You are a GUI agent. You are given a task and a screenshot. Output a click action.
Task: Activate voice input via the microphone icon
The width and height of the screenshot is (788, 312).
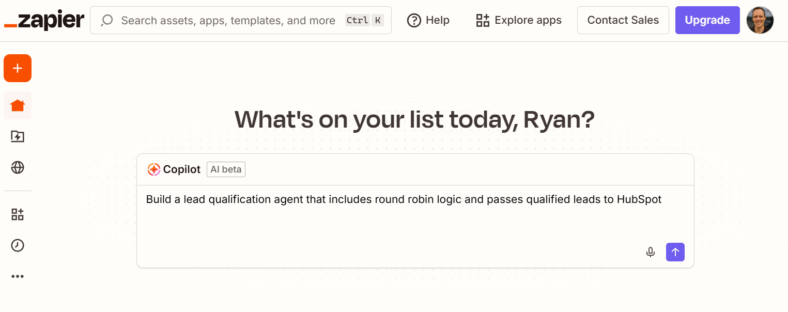pos(650,252)
